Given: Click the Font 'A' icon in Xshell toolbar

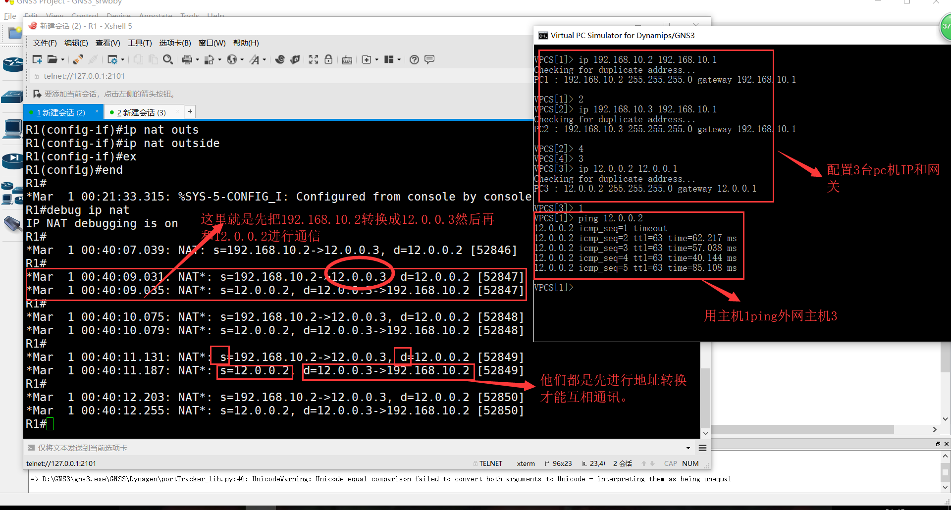Looking at the screenshot, I should pyautogui.click(x=254, y=59).
